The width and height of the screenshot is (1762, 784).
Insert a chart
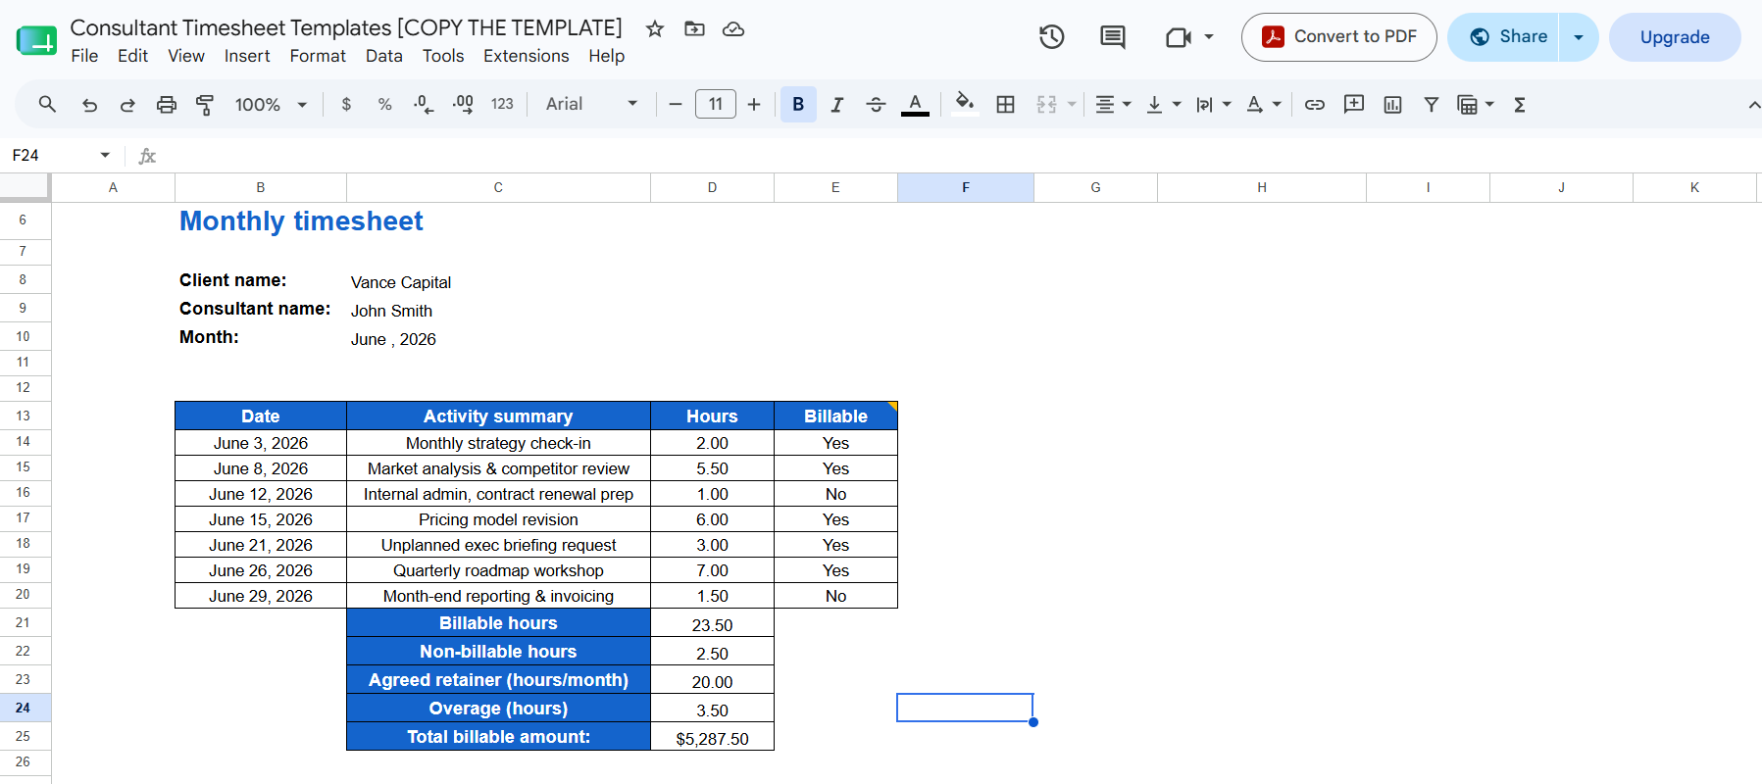pos(1392,104)
